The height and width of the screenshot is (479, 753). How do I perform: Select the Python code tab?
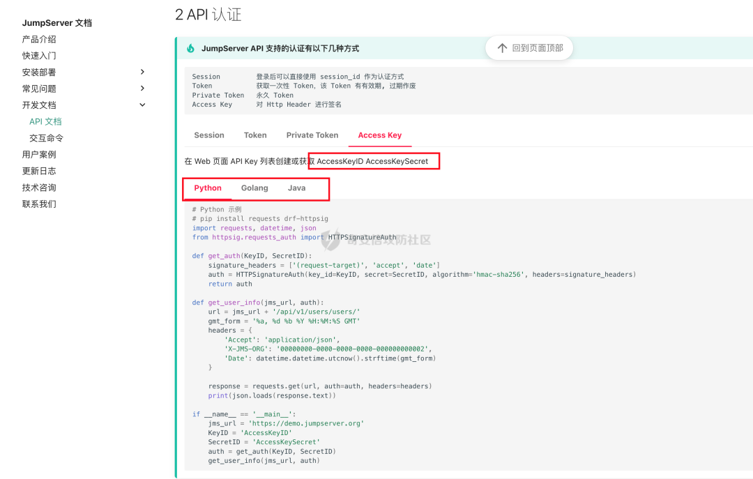[x=208, y=188]
